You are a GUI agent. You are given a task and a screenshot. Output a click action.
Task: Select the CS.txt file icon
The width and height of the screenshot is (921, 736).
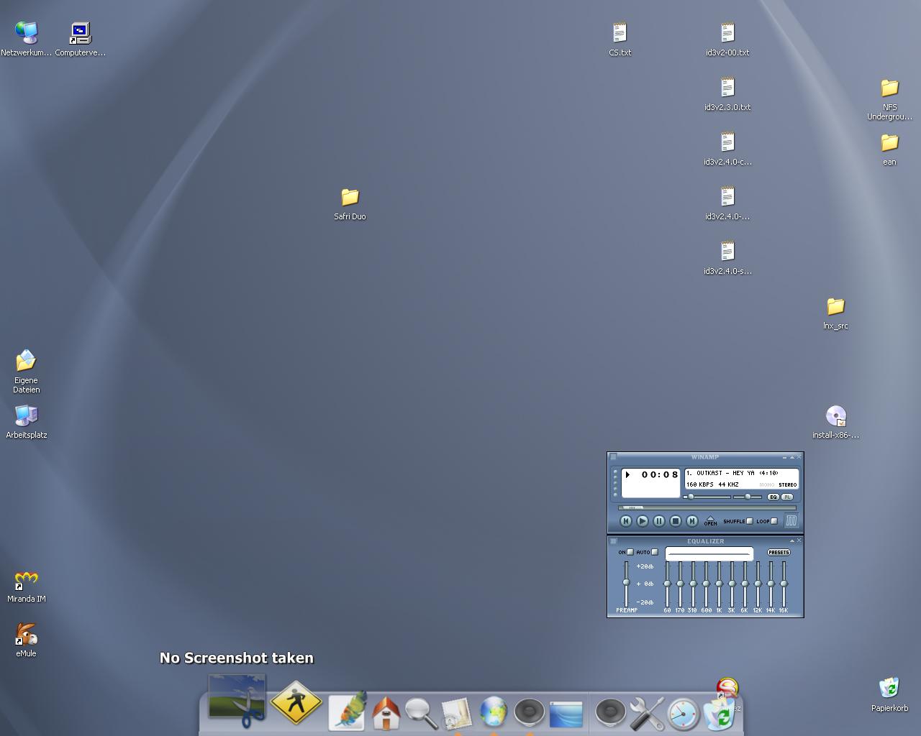click(x=620, y=39)
